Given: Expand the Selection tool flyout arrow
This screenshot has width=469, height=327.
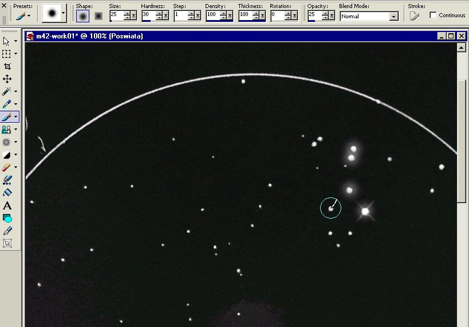Looking at the screenshot, I should 15,54.
